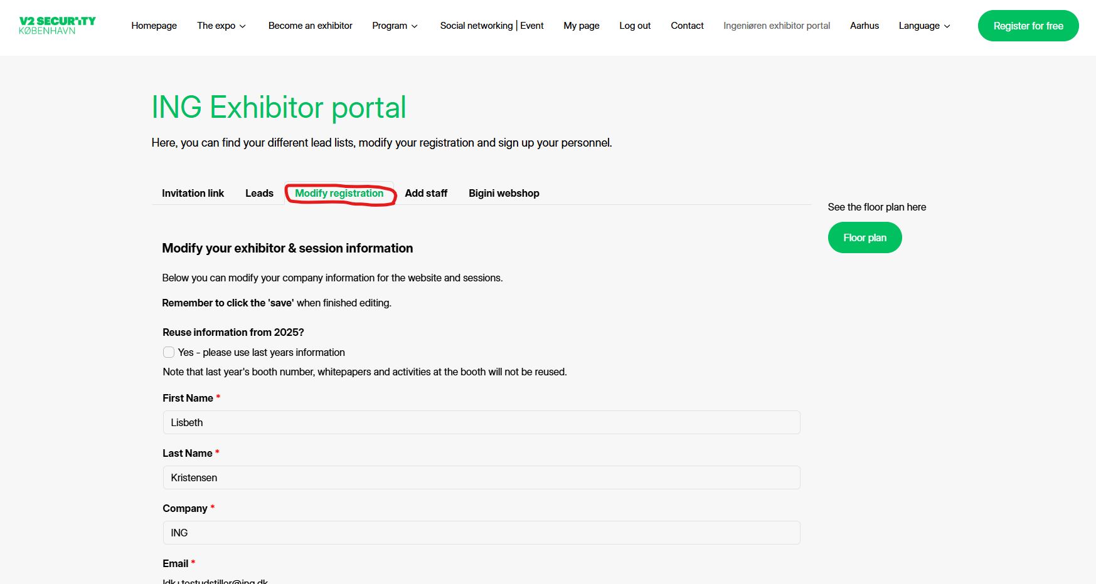Focus the Company text field
The width and height of the screenshot is (1096, 584).
click(x=481, y=533)
